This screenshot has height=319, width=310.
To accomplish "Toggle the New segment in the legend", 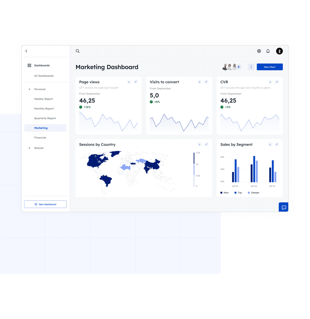I will [224, 192].
